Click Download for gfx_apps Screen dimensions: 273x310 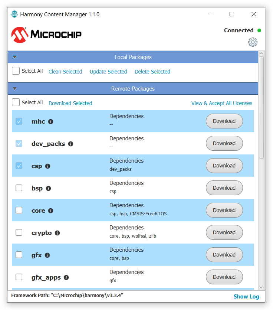click(224, 277)
